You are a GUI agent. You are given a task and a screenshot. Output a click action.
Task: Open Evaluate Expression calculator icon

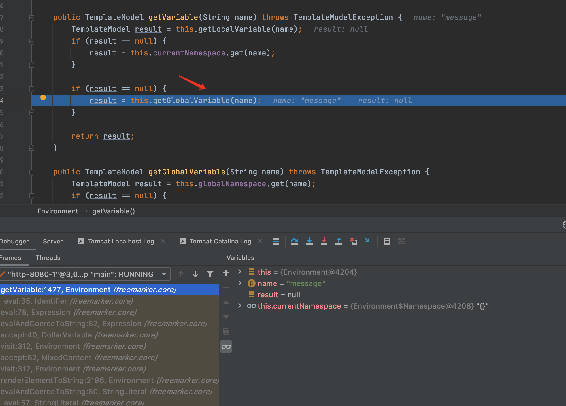point(387,241)
